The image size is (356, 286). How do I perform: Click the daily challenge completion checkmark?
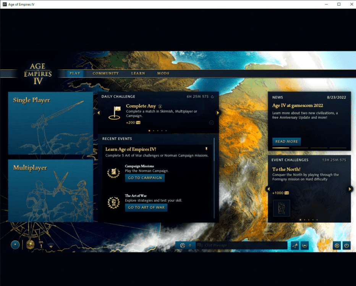[x=211, y=123]
